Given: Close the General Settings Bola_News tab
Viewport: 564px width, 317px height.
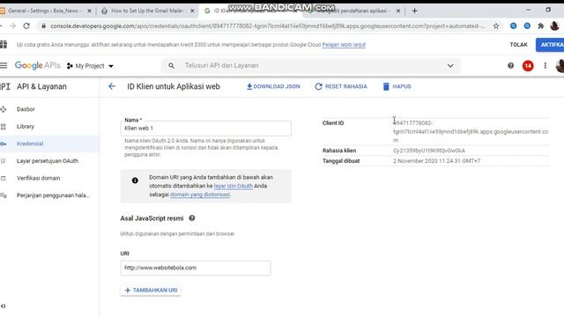Looking at the screenshot, I should pyautogui.click(x=89, y=11).
